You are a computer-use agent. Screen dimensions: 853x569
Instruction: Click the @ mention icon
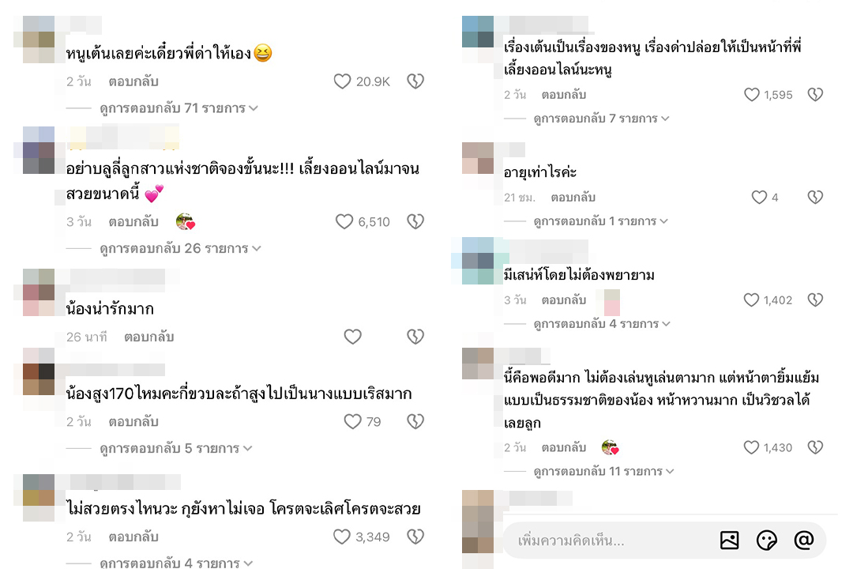(803, 540)
